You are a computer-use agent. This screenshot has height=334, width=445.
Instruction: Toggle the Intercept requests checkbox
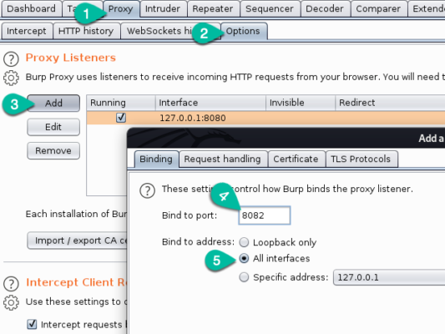tap(32, 324)
